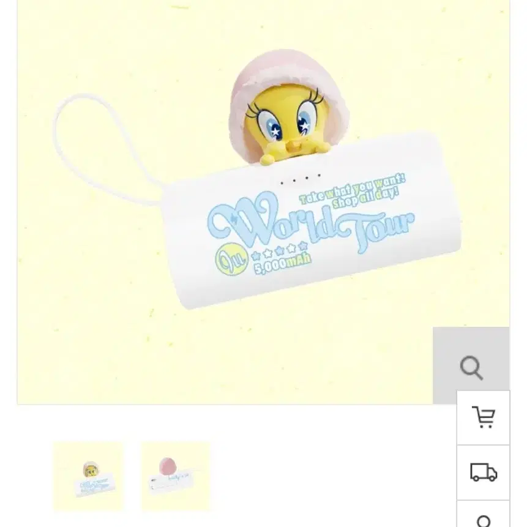The width and height of the screenshot is (527, 527).
Task: Click the magnifier icon to enlarge image
Action: point(471,368)
